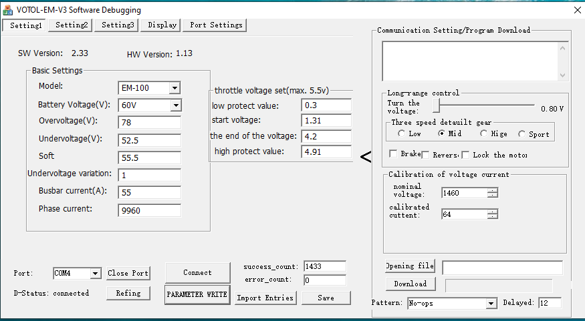Select the Sport speed gear radio button

[x=522, y=134]
